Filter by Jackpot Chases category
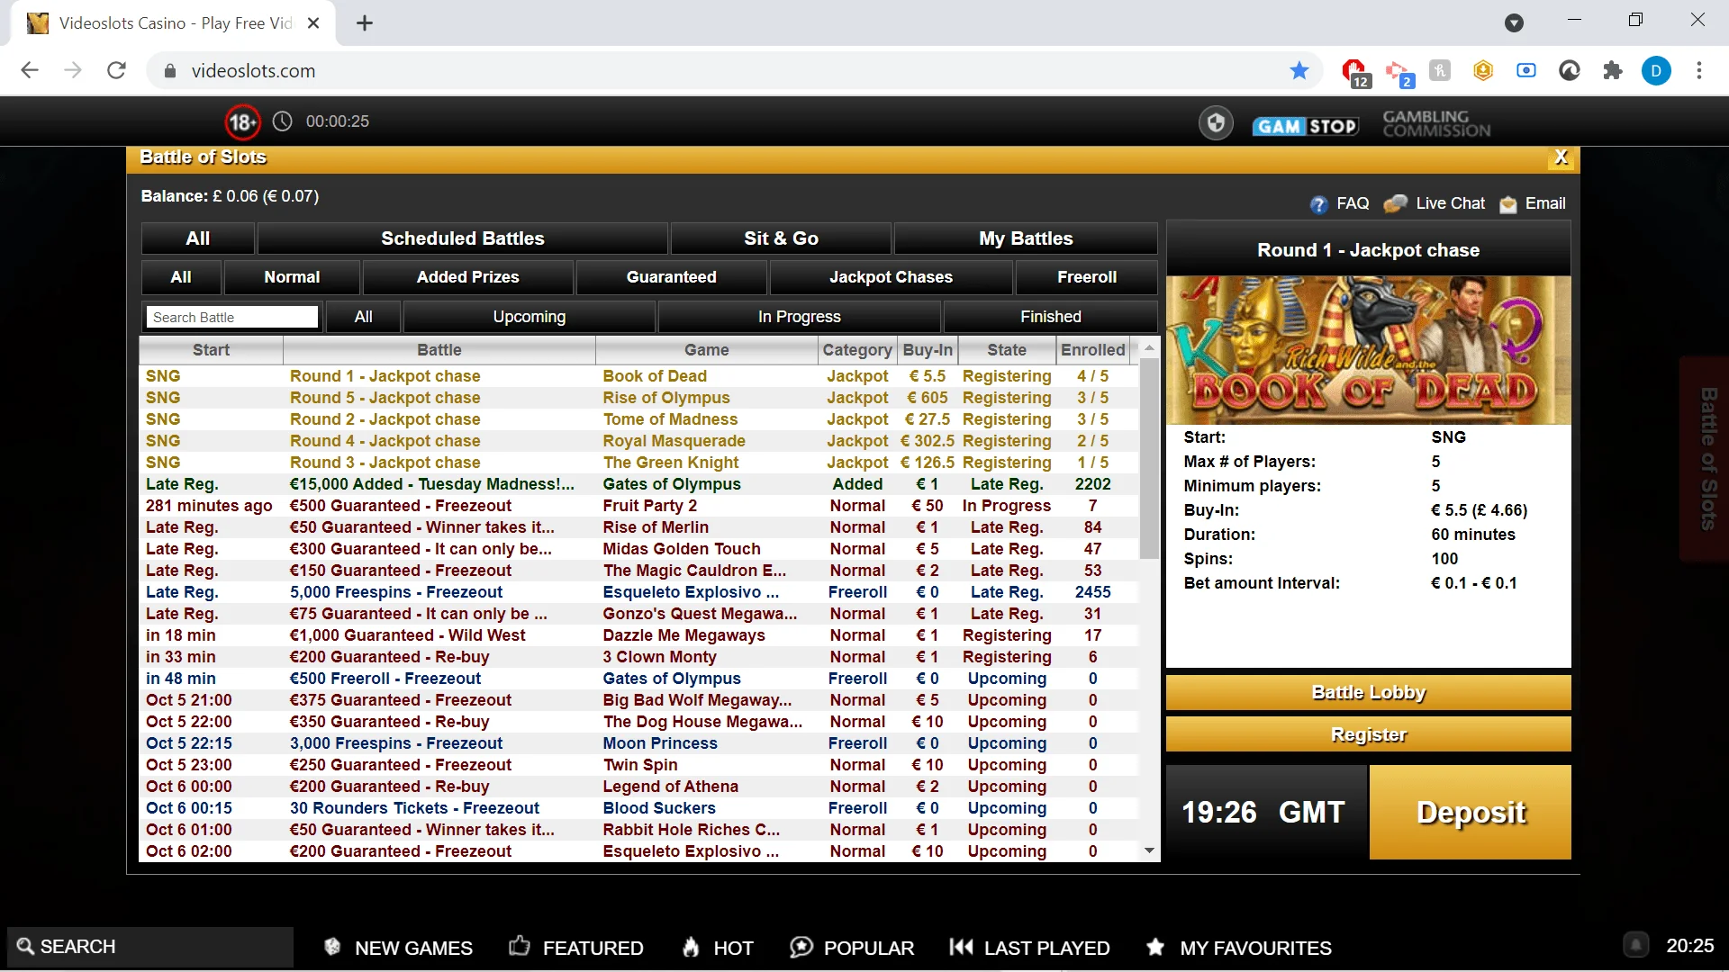The width and height of the screenshot is (1729, 972). [x=891, y=277]
